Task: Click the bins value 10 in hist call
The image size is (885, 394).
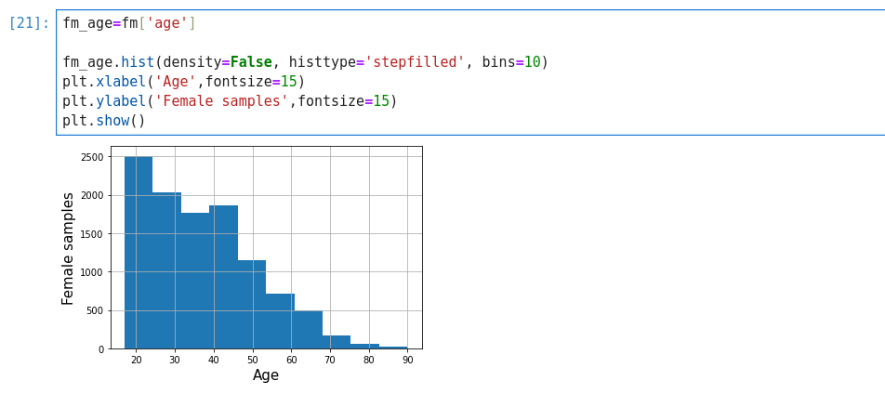Action: pos(532,62)
